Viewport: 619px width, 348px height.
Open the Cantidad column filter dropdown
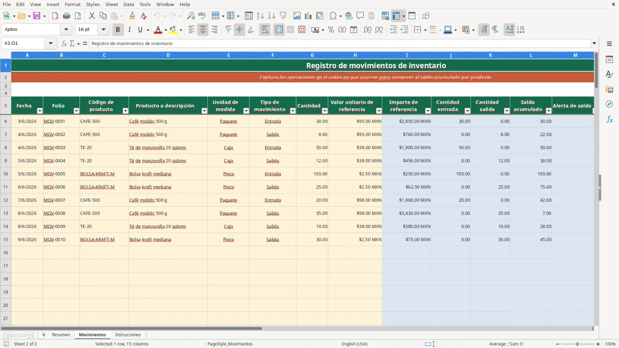pos(325,111)
